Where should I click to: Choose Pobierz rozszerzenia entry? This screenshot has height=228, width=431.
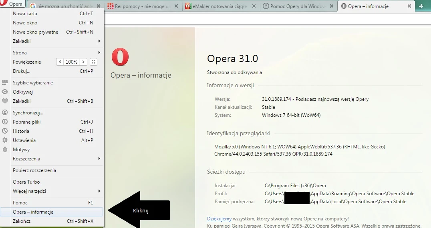point(52,170)
